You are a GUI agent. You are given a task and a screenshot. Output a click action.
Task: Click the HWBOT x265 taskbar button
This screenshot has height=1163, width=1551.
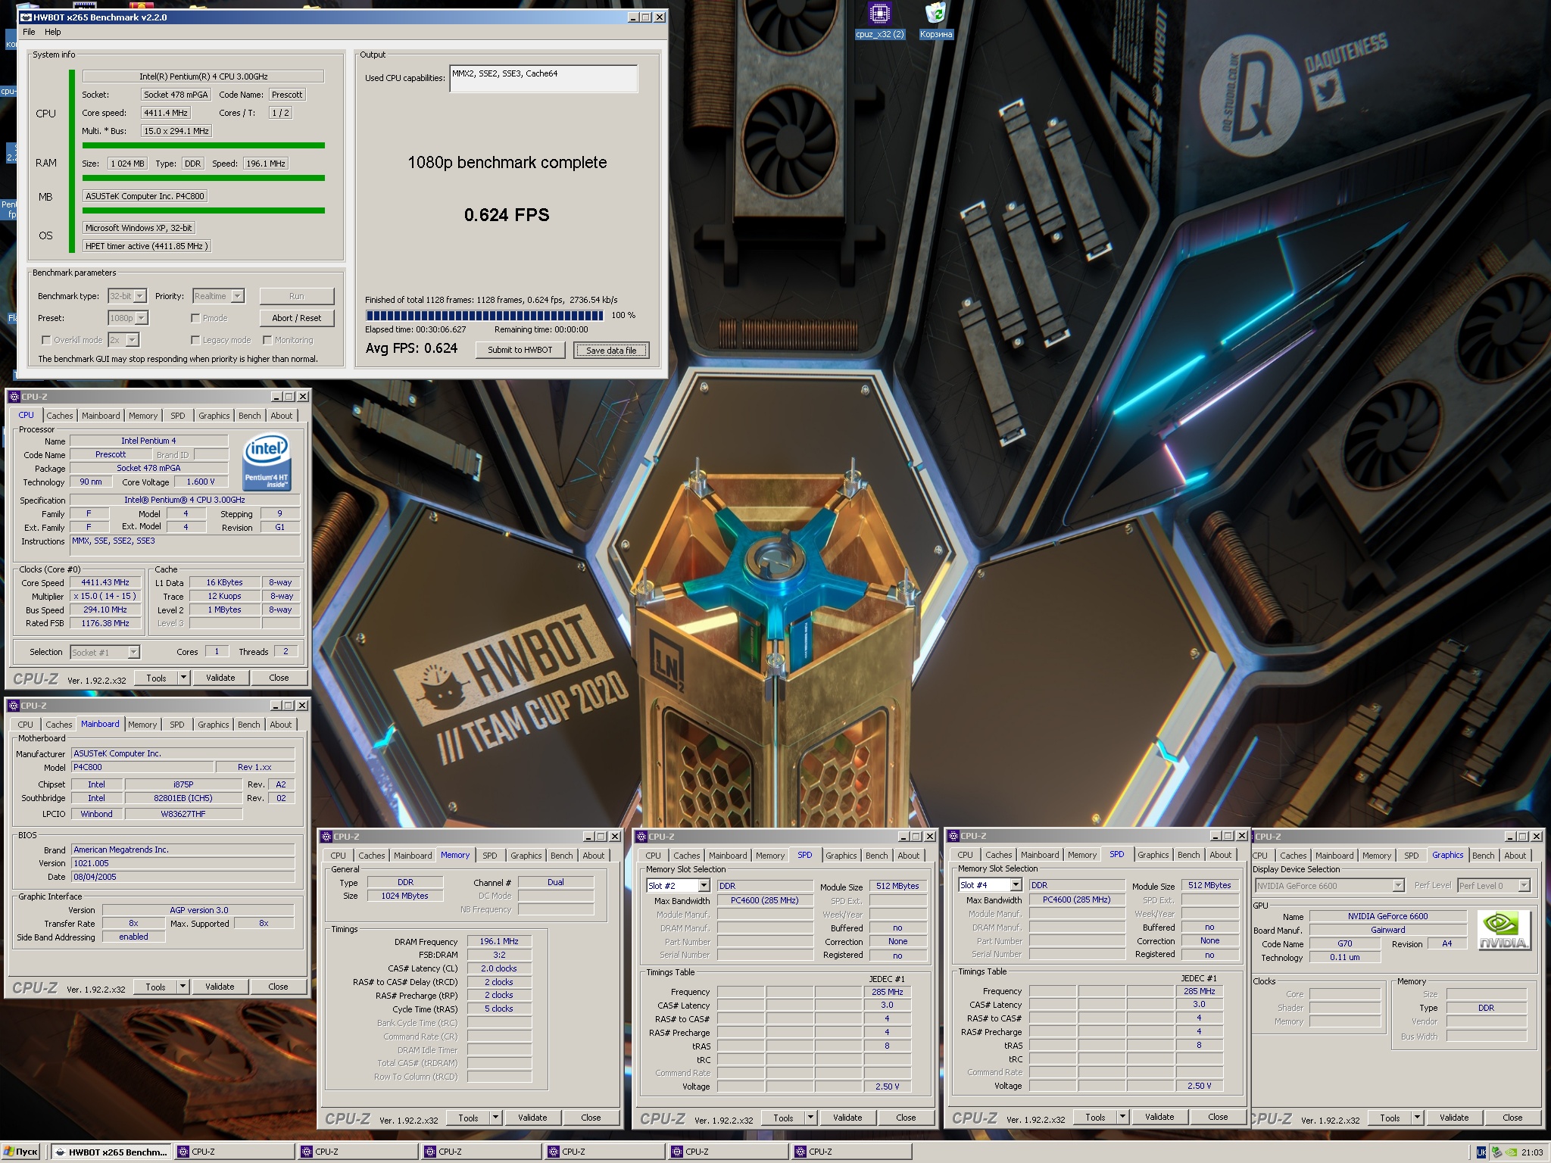click(x=111, y=1152)
